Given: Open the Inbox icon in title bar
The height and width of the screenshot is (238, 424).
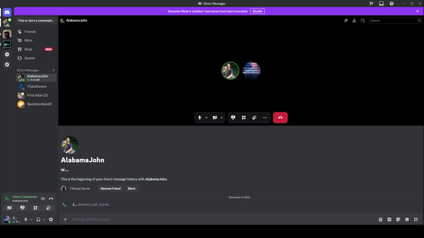Looking at the screenshot, I should pyautogui.click(x=382, y=4).
